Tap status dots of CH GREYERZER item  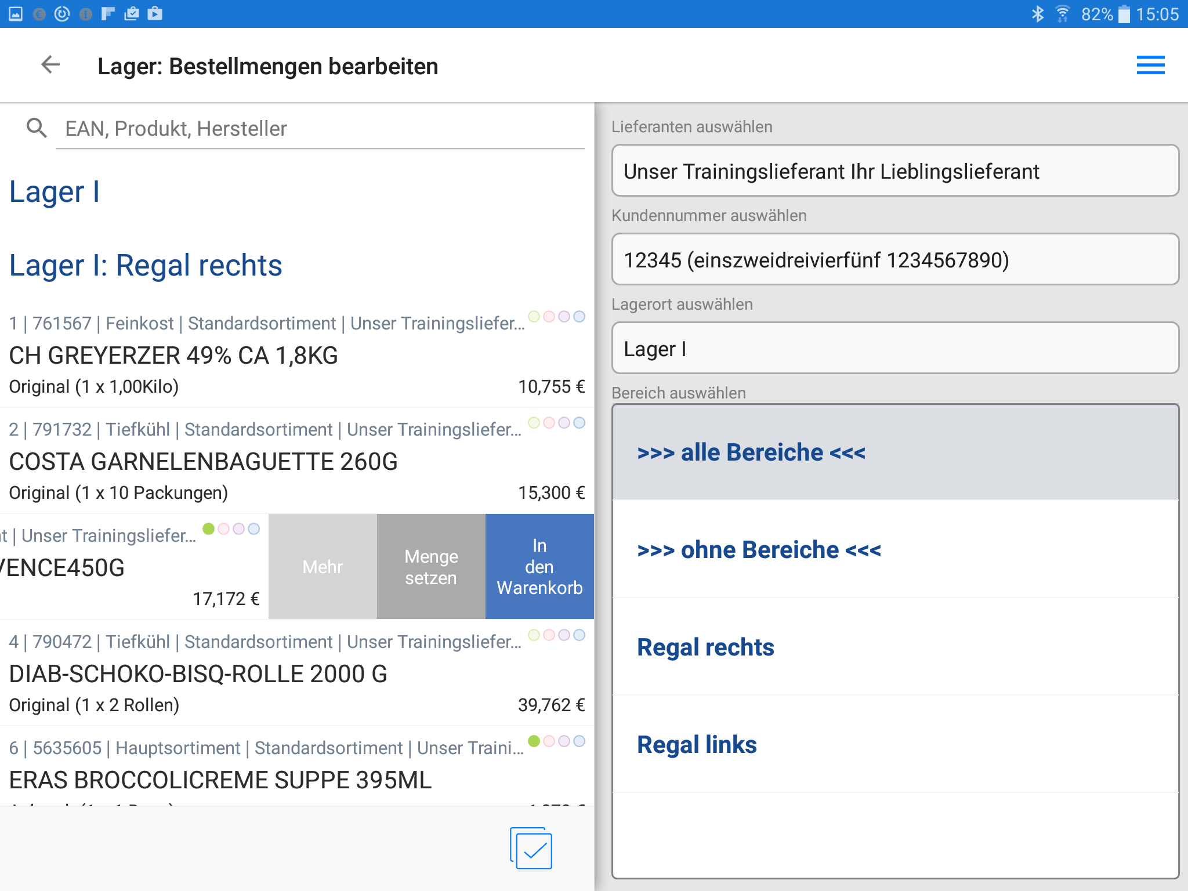pyautogui.click(x=556, y=317)
